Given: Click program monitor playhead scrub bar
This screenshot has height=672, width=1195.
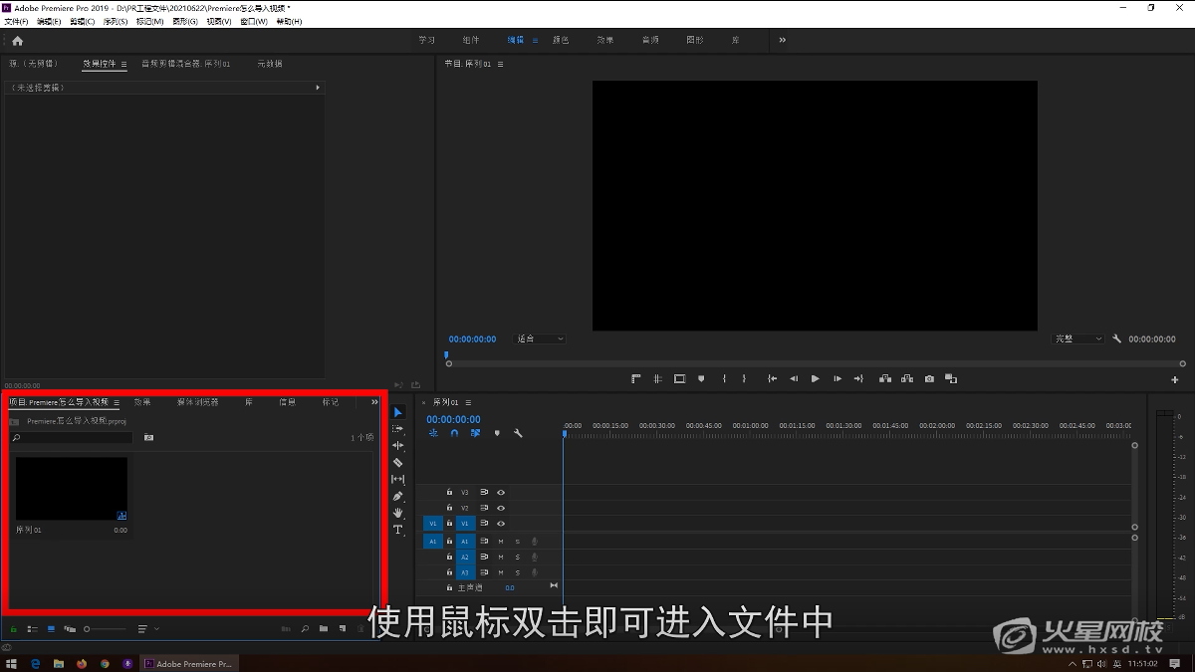Looking at the screenshot, I should click(x=815, y=363).
